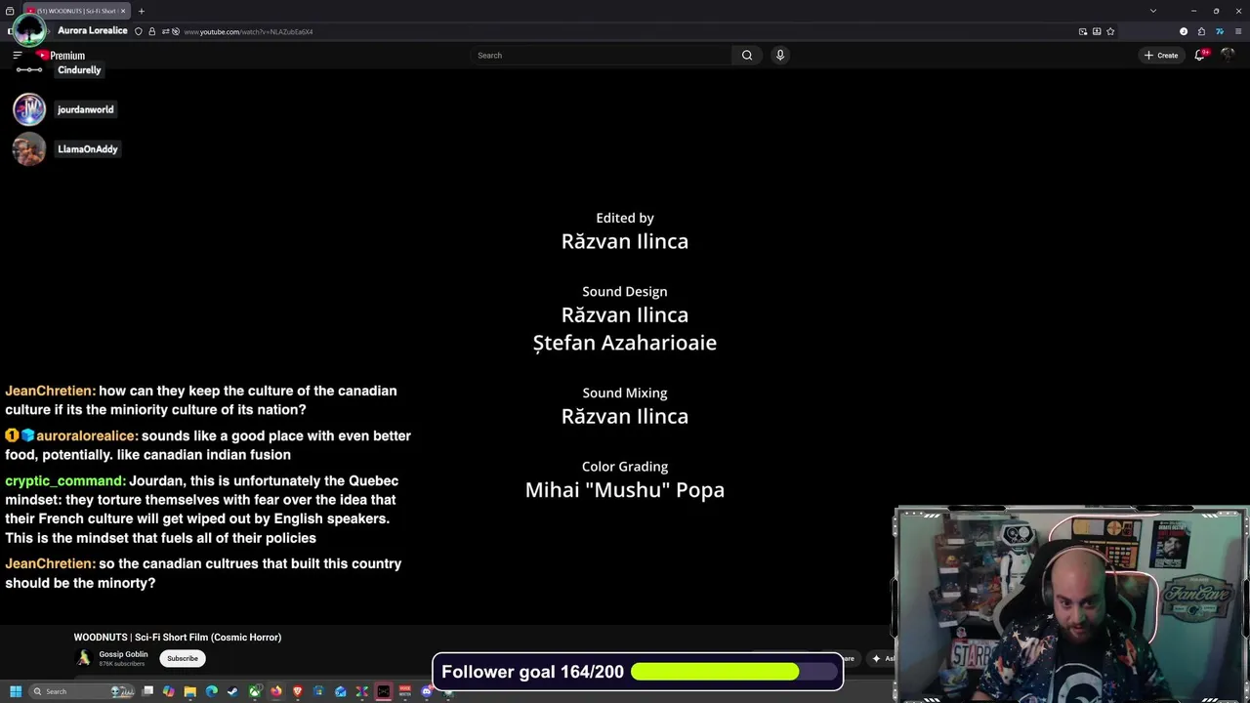The height and width of the screenshot is (703, 1250).
Task: Click the Gossip Goblin channel avatar
Action: point(84,658)
